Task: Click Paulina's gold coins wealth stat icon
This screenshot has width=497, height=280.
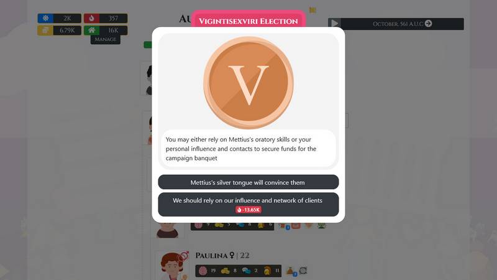Action: coord(225,271)
